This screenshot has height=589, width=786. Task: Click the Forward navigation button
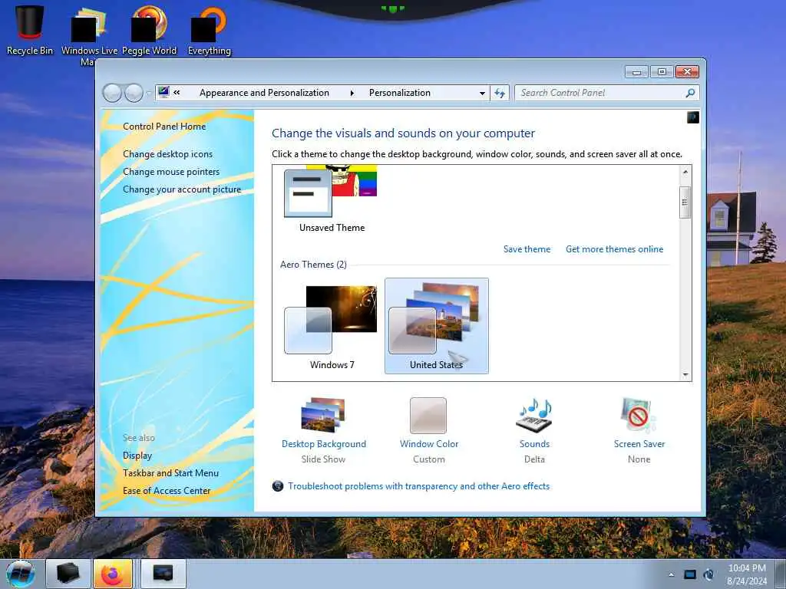(x=134, y=93)
